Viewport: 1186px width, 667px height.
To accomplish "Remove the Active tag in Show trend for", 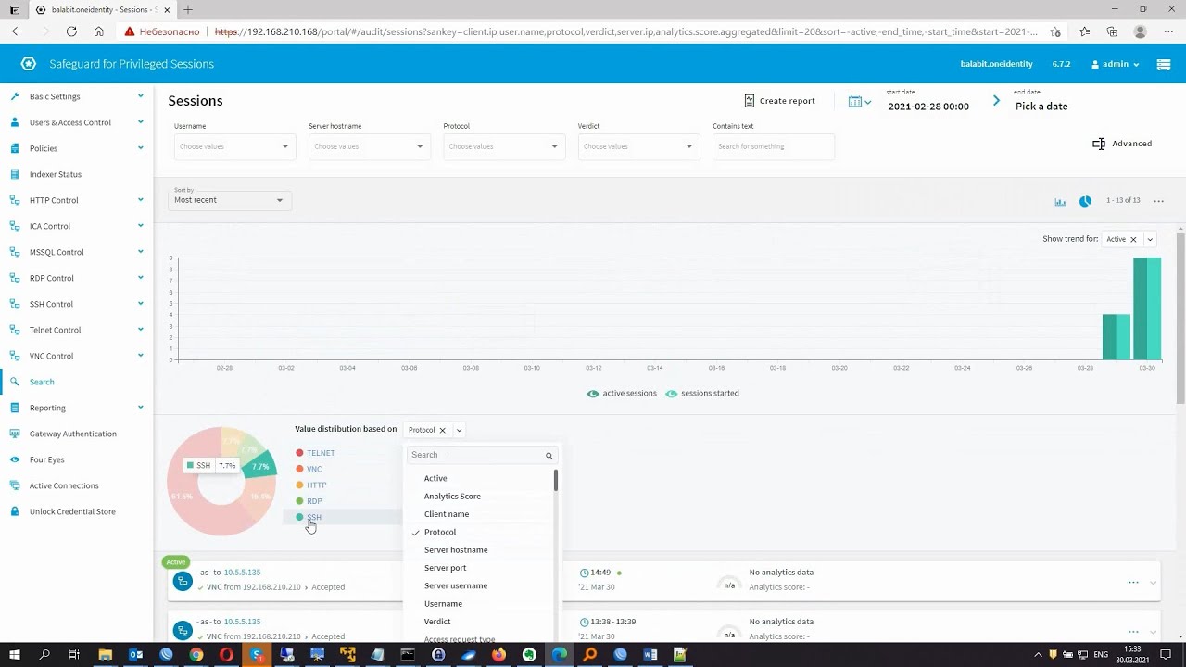I will [x=1133, y=239].
